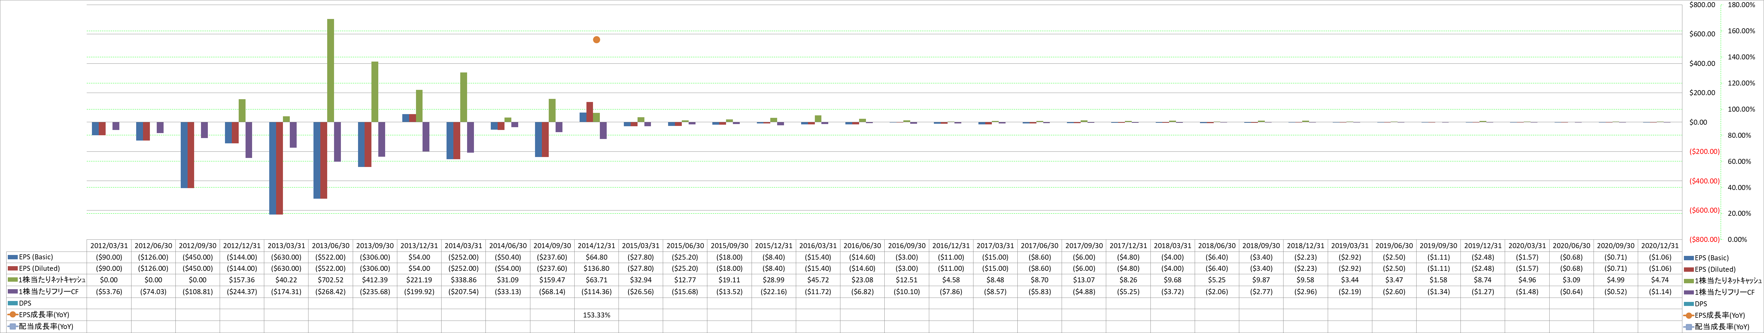Select the 2018/03/31 column header
1764x333 pixels.
[1173, 246]
